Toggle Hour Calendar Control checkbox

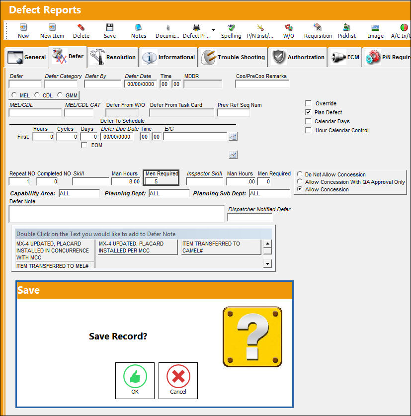[308, 130]
